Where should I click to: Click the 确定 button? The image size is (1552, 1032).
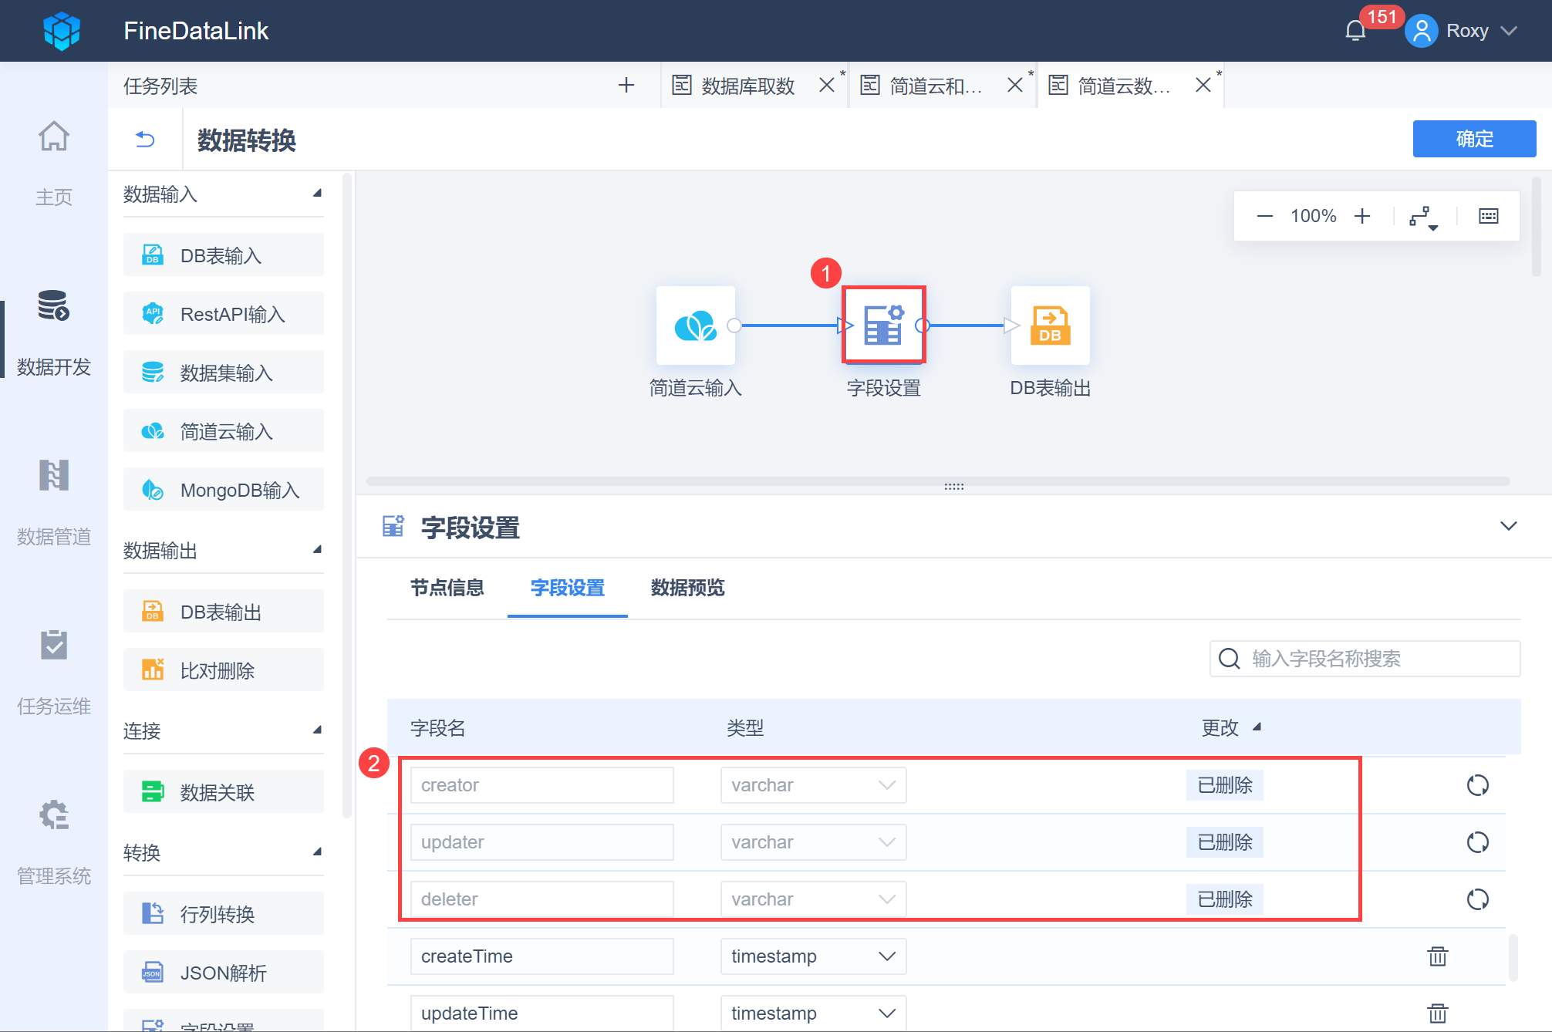(1473, 139)
